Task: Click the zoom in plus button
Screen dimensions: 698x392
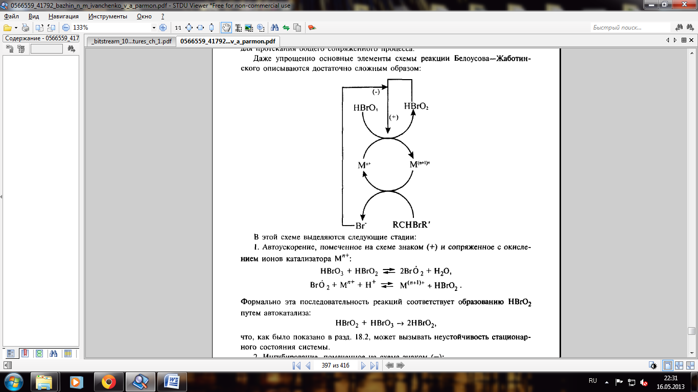Action: coord(163,28)
